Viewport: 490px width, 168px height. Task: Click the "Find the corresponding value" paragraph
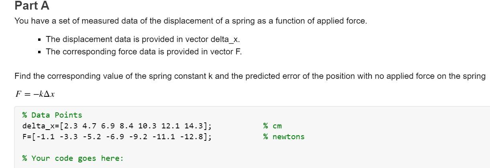[250, 76]
